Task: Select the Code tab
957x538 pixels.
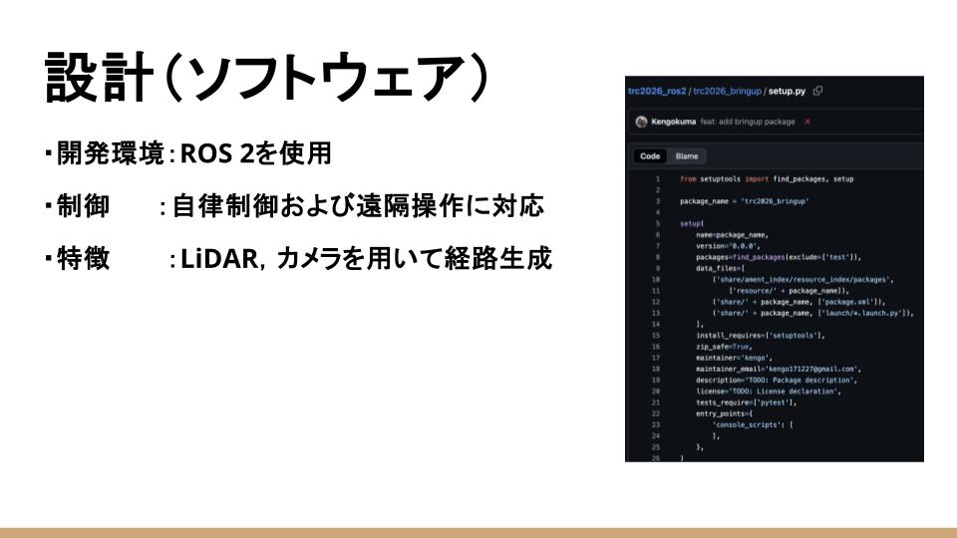Action: pos(650,156)
